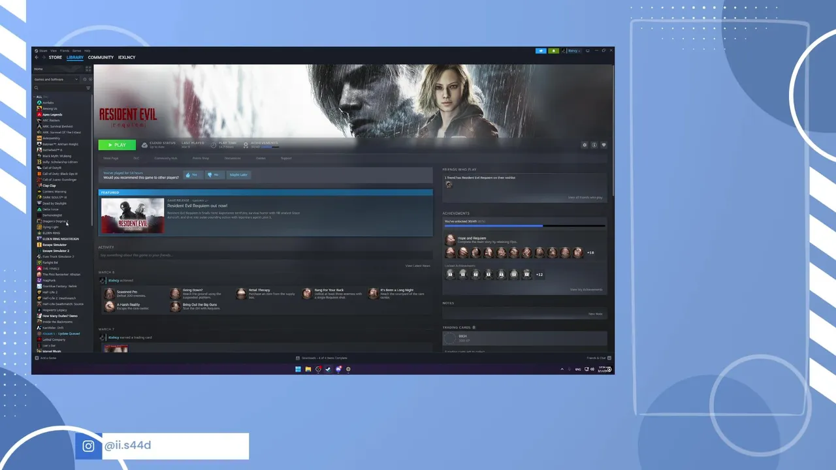Click the blue announcements megaphone button
Image resolution: width=836 pixels, height=470 pixels.
(x=541, y=51)
